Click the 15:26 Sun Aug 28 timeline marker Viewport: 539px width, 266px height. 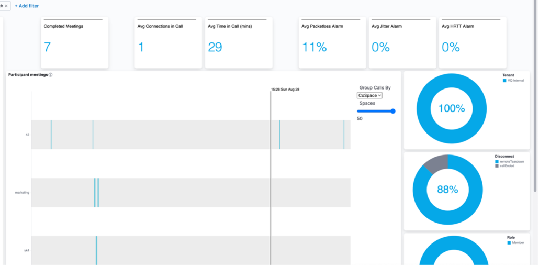point(285,89)
